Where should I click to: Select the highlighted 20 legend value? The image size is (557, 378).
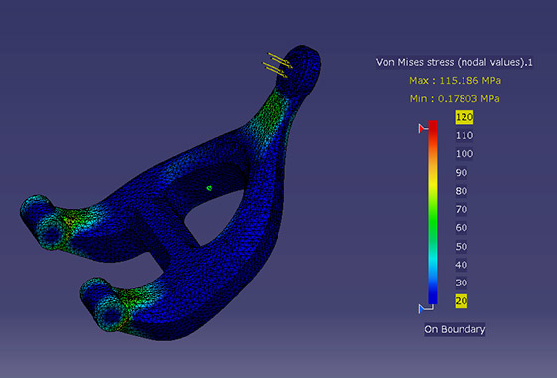[462, 300]
